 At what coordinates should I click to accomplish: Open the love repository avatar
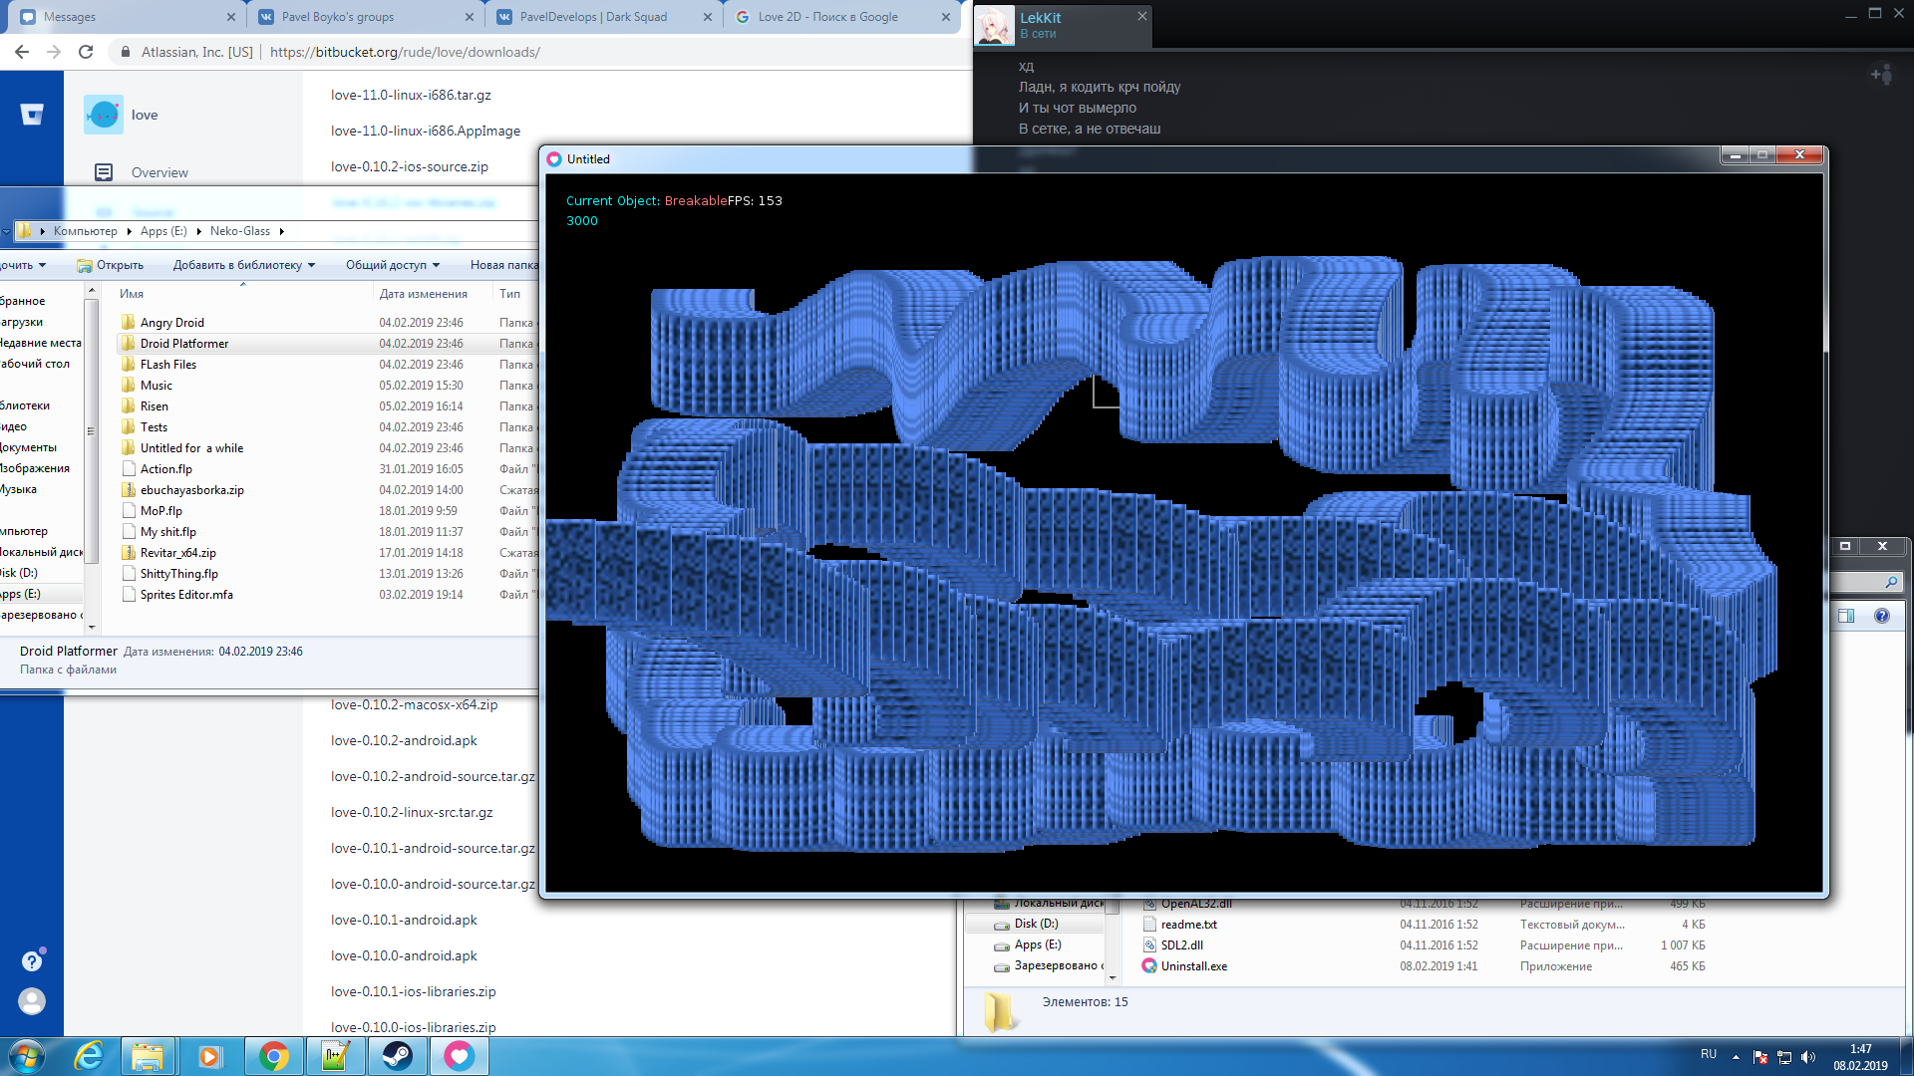pos(104,115)
